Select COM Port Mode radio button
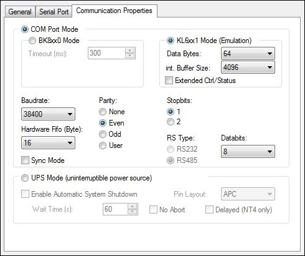The height and width of the screenshot is (256, 305). [25, 29]
